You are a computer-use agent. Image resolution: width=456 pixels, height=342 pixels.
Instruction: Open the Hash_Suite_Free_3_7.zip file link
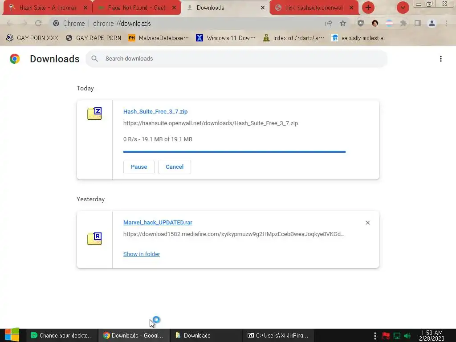(x=155, y=112)
